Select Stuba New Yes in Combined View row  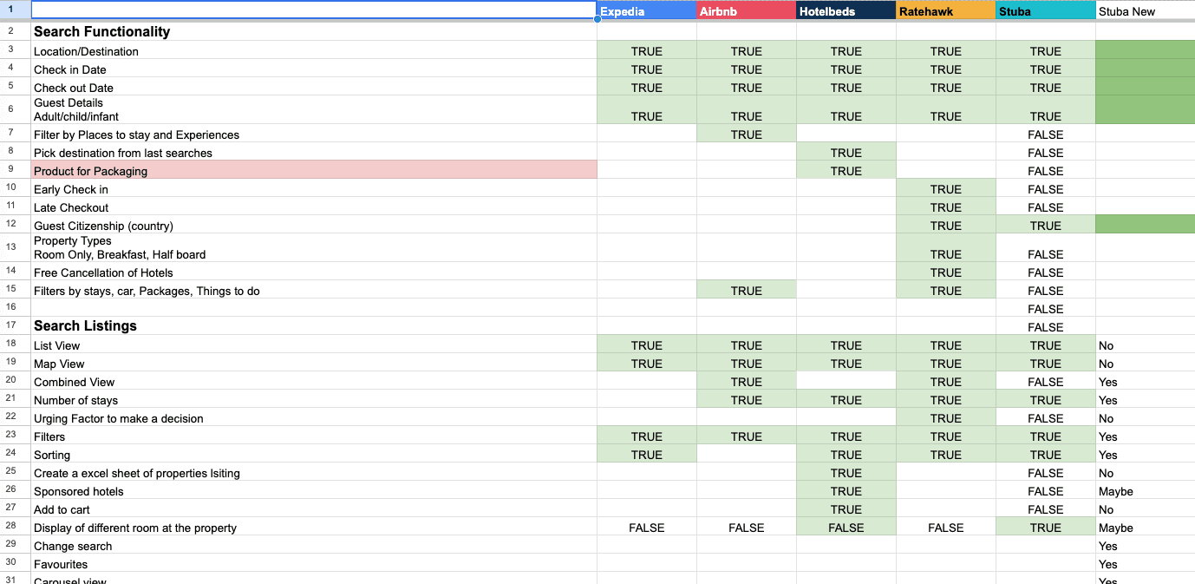1146,381
